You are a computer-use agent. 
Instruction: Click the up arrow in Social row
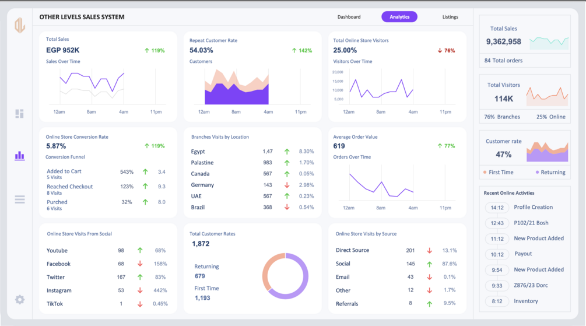point(429,264)
